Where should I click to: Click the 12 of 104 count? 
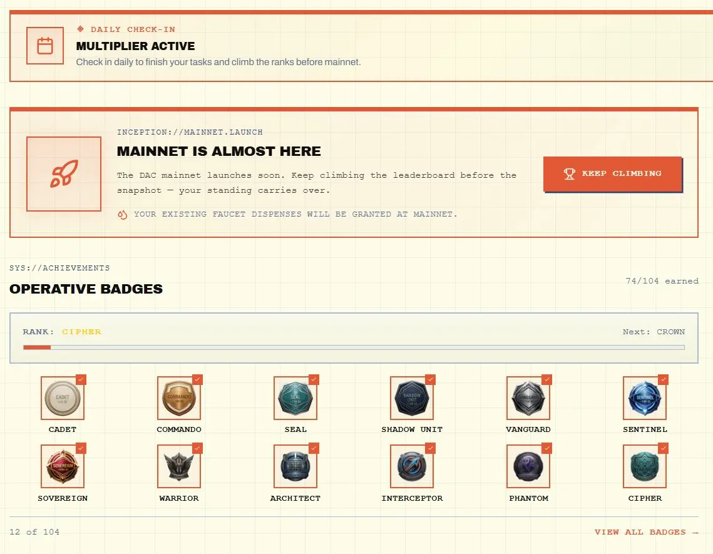click(34, 532)
